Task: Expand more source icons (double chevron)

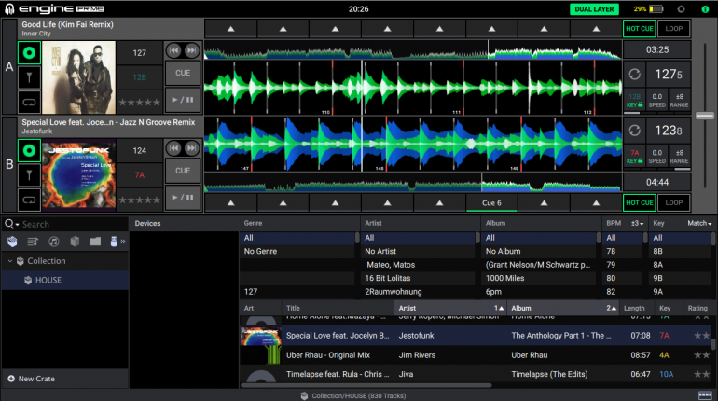Action: tap(123, 242)
